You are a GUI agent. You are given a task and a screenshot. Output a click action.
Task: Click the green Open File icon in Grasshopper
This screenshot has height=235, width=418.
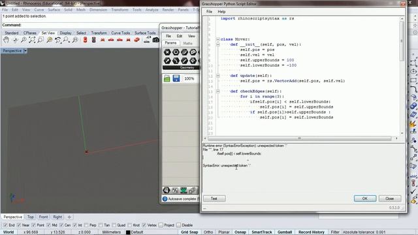[167, 78]
